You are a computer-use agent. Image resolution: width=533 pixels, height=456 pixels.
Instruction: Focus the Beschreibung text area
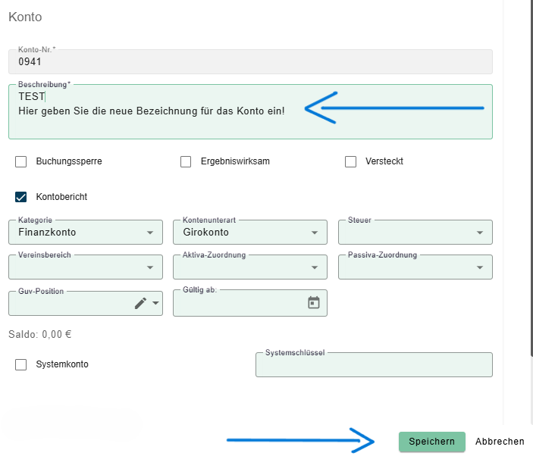pyautogui.click(x=250, y=111)
